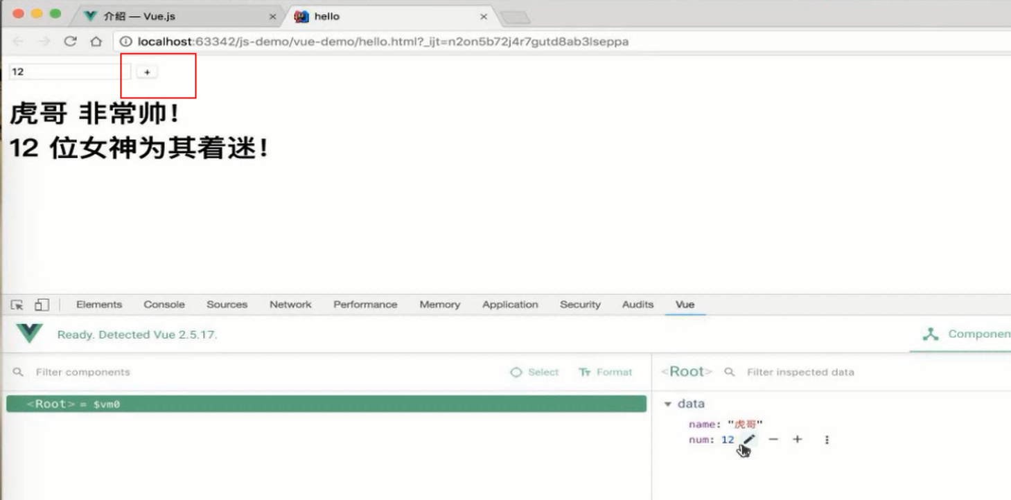Click the page number input showing 12

tap(69, 71)
